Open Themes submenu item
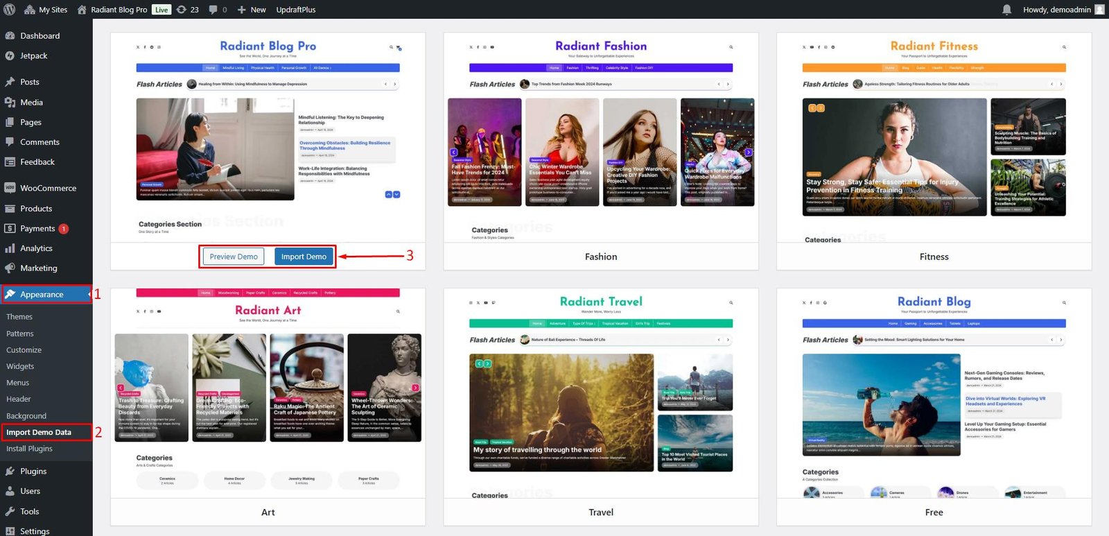 tap(19, 317)
